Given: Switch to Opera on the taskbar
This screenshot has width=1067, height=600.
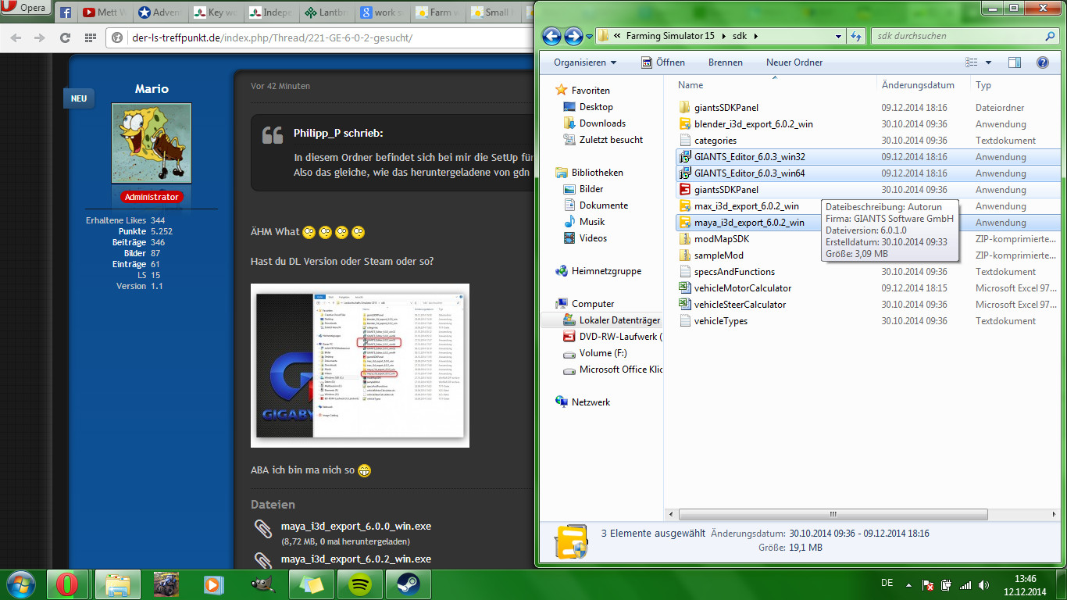Looking at the screenshot, I should (x=68, y=584).
